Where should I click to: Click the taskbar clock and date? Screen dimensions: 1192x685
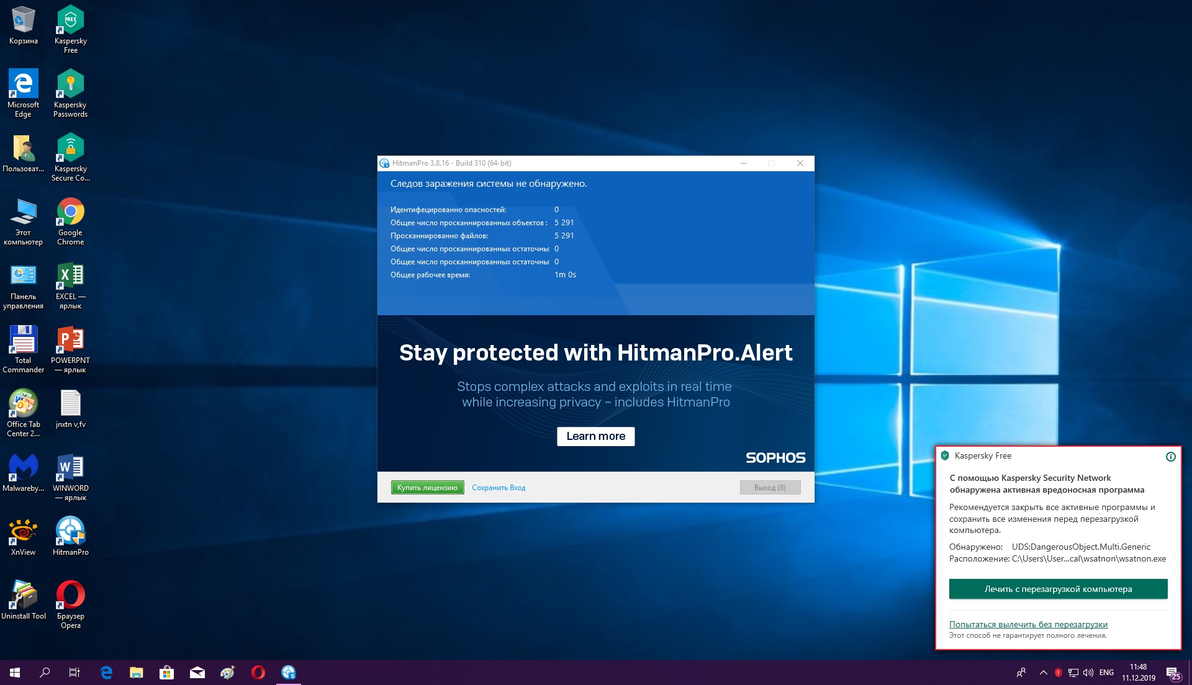click(1138, 673)
